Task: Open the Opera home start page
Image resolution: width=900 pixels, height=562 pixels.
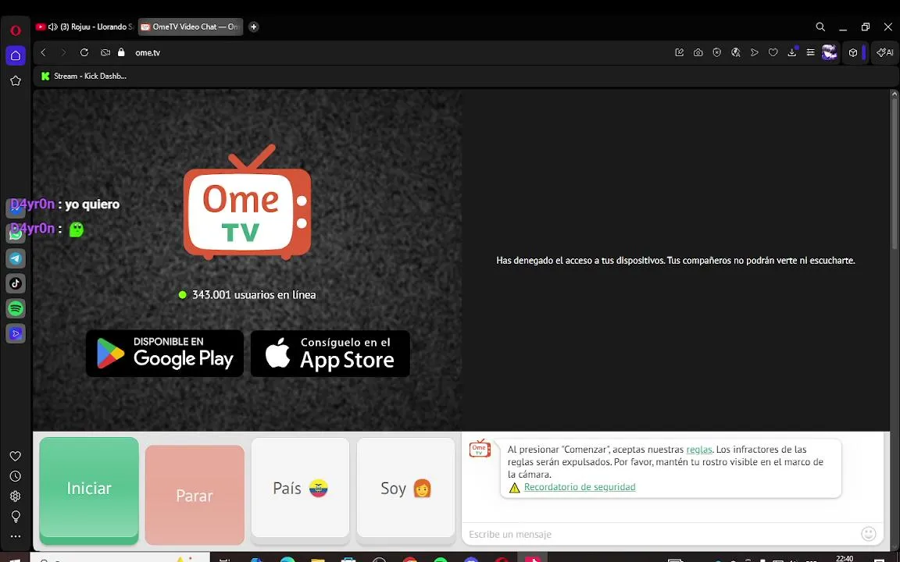Action: coord(16,55)
